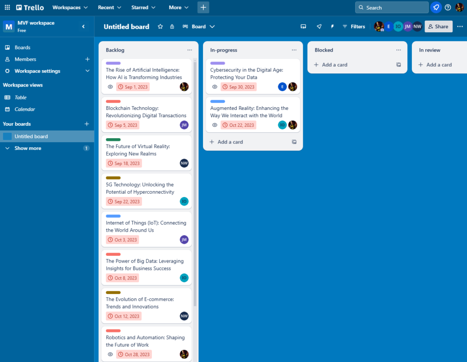This screenshot has width=467, height=362.
Task: Click the Share button
Action: [x=438, y=26]
